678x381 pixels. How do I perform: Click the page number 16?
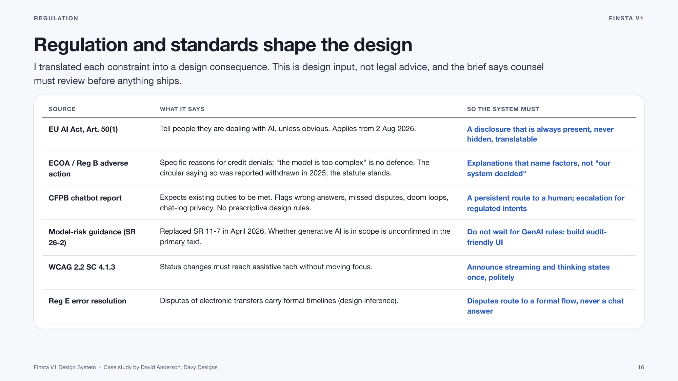click(x=641, y=367)
